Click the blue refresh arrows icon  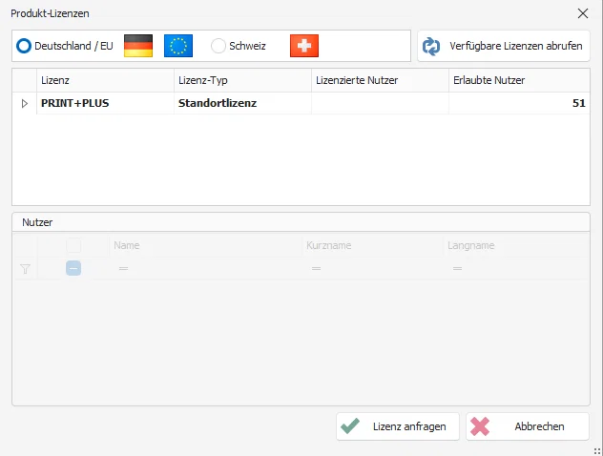tap(431, 46)
